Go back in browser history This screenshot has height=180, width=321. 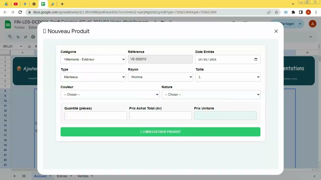[5, 12]
